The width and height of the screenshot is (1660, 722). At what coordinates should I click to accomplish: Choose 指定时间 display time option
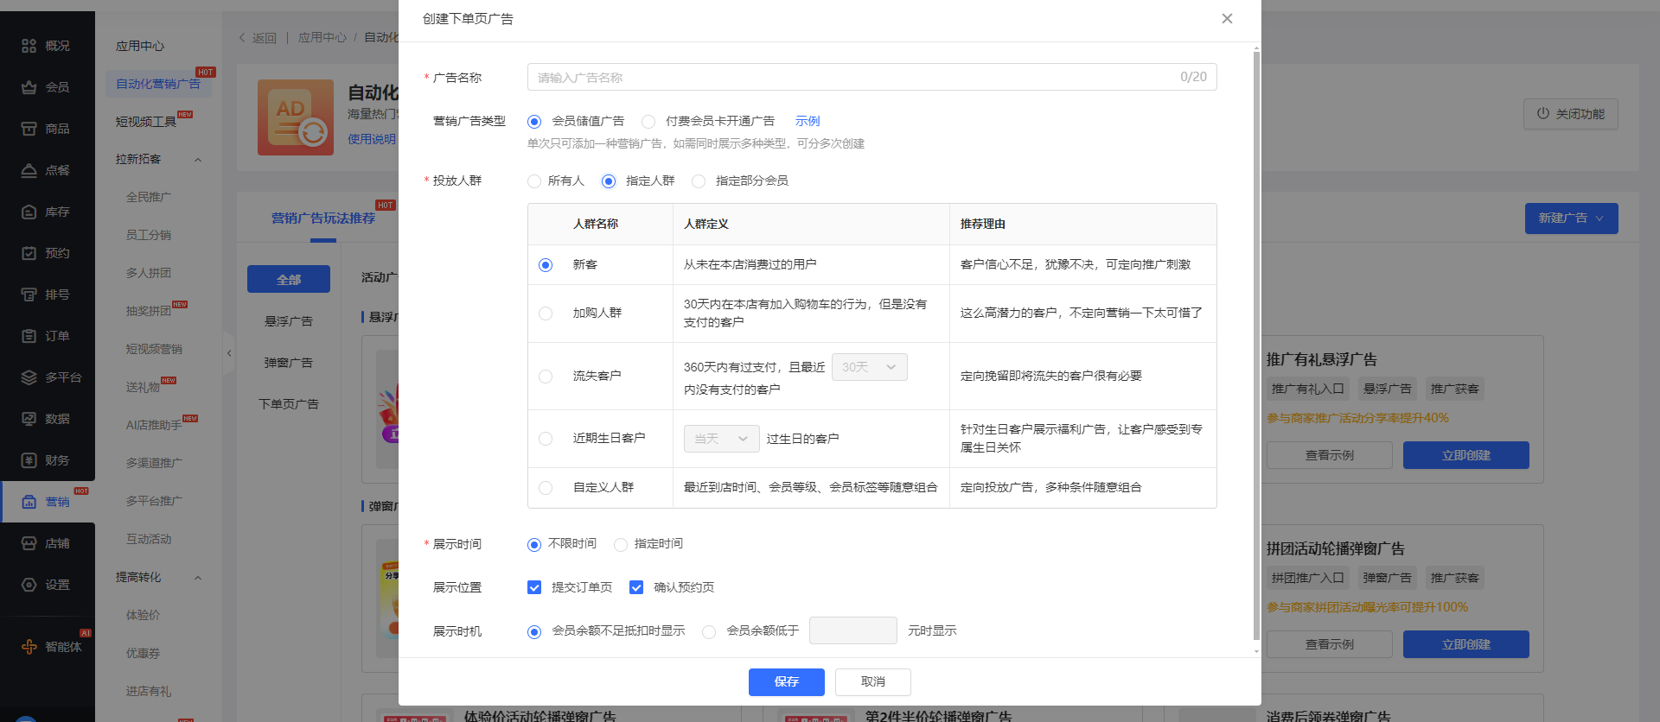click(x=621, y=544)
